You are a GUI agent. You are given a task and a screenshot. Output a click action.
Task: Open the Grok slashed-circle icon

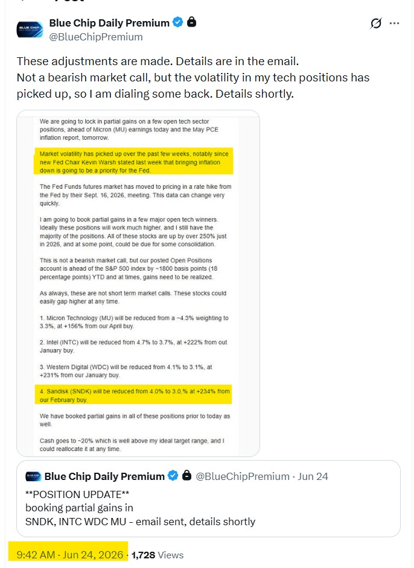[x=375, y=24]
